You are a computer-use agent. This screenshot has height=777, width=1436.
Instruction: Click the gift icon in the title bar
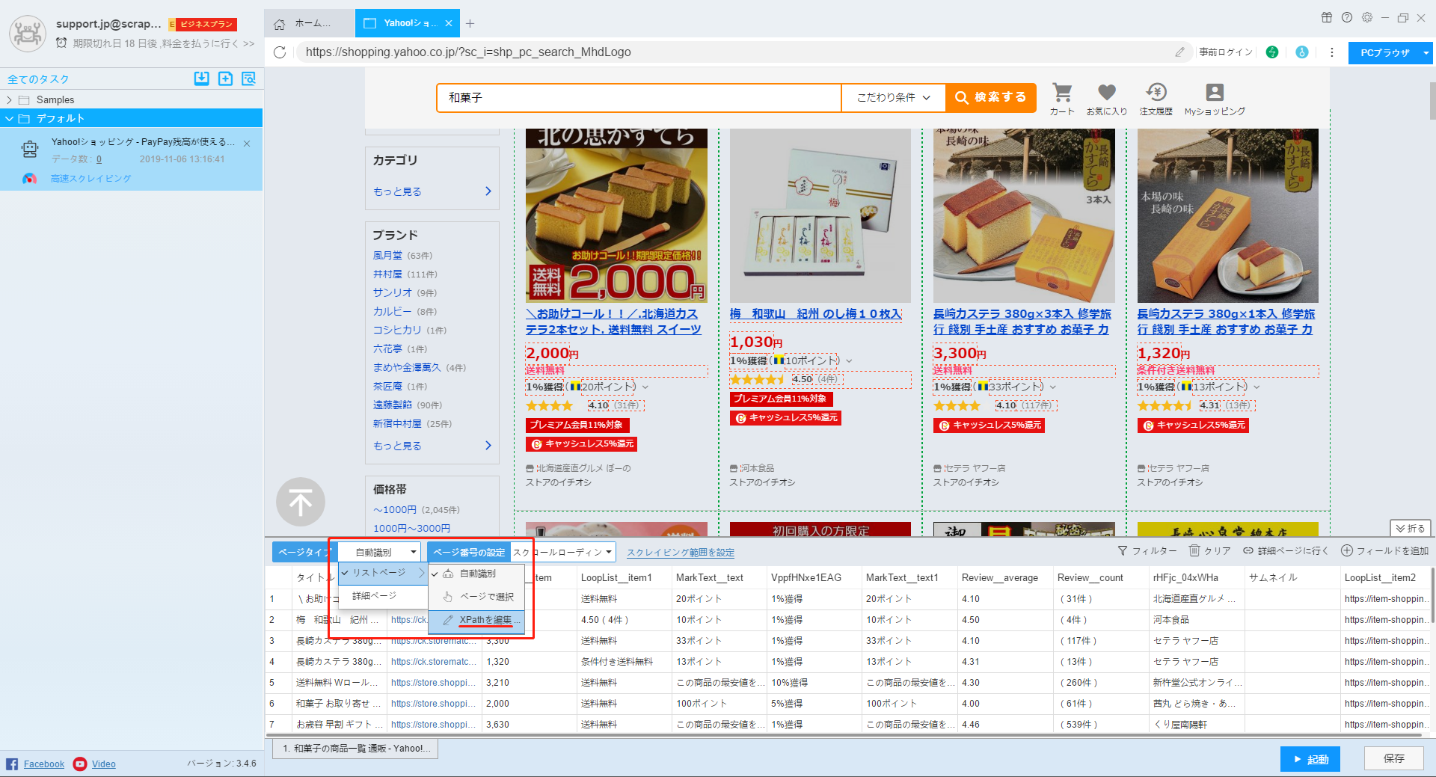pyautogui.click(x=1327, y=17)
